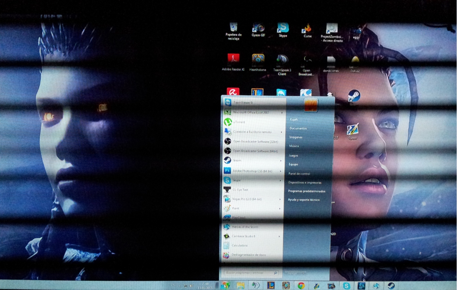
Task: Open Juegos in Start menu
Action: [293, 156]
